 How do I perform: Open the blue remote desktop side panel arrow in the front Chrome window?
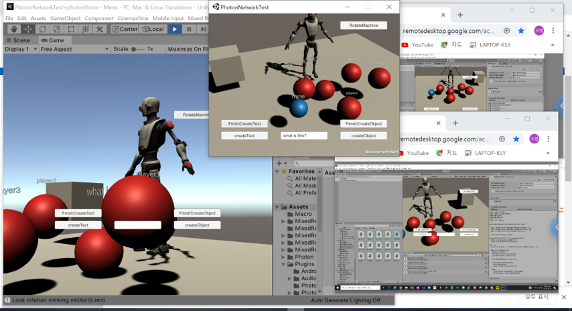pyautogui.click(x=555, y=227)
